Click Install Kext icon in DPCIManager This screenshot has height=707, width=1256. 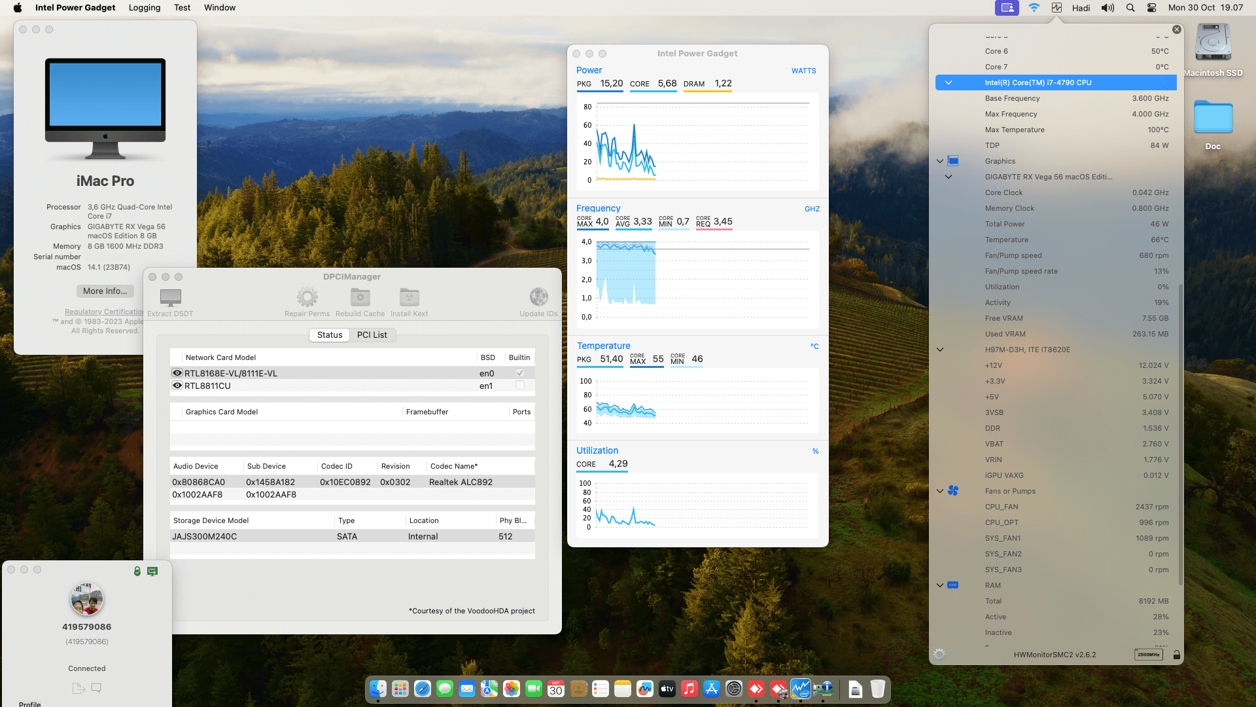409,297
